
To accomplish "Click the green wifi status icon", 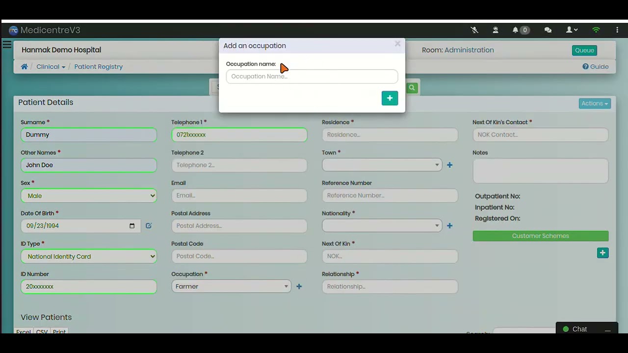I will [x=596, y=30].
